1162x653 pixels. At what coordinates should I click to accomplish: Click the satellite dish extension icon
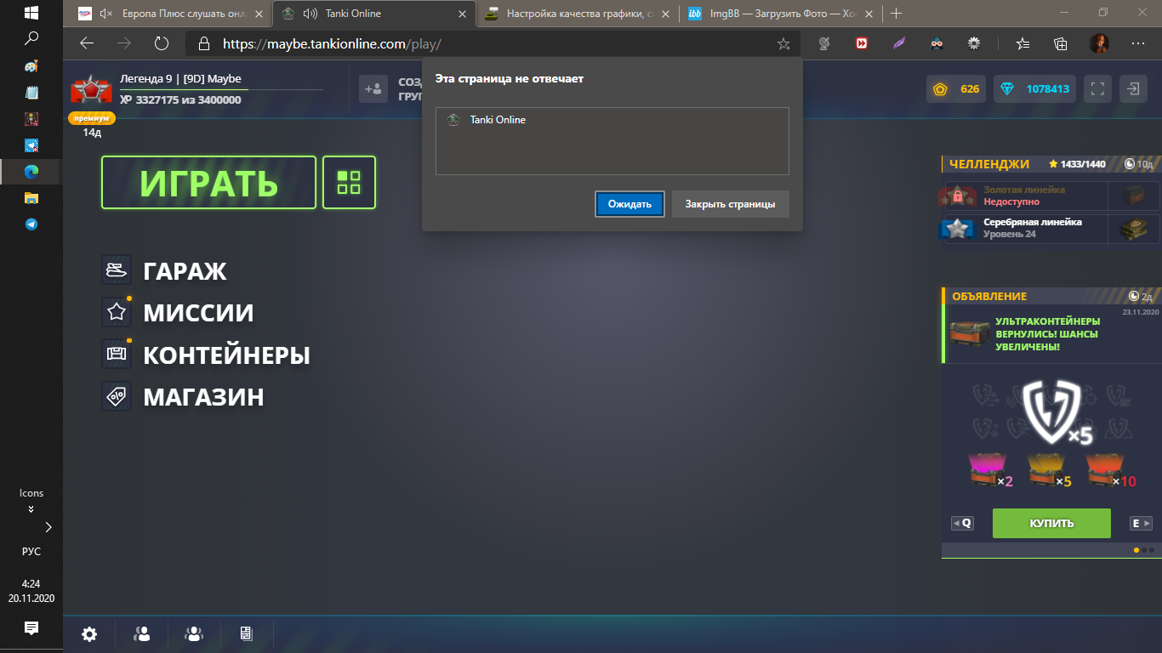[x=823, y=43]
